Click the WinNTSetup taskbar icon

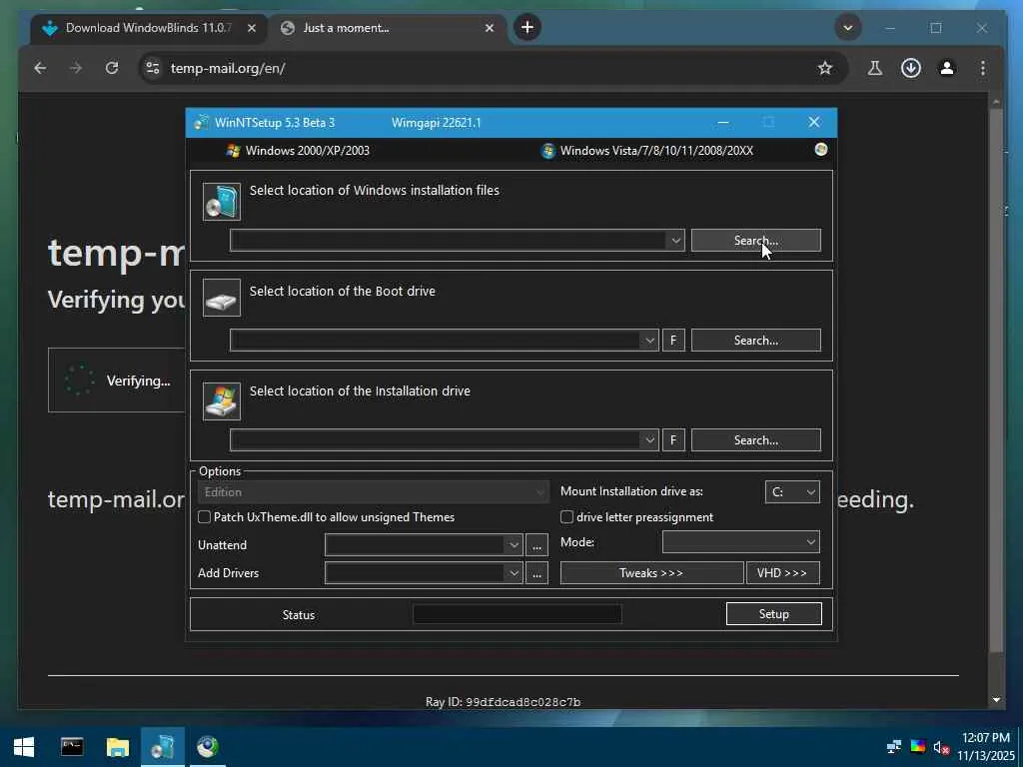(x=163, y=747)
